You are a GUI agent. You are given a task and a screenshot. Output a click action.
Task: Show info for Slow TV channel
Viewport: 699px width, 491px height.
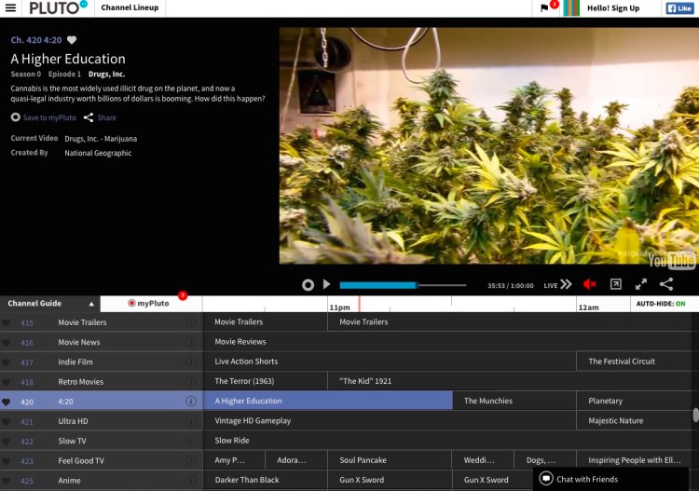click(191, 441)
